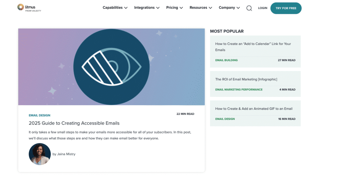Select the Email Building category tag
Screen dimensions: 337x185
(226, 60)
